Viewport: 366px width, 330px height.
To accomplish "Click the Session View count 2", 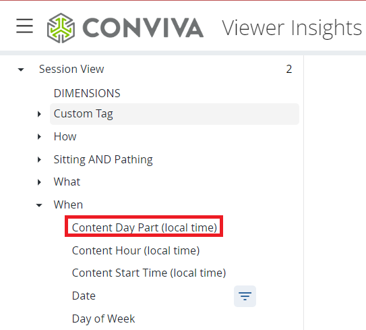I will click(289, 70).
